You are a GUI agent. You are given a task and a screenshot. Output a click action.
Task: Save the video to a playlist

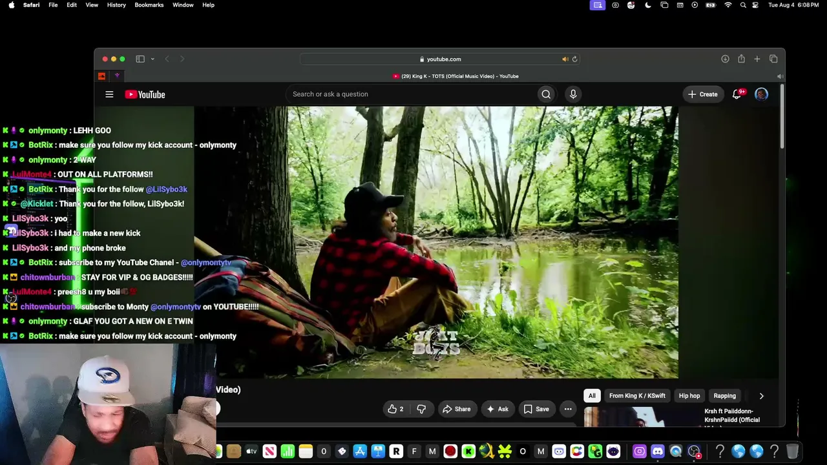[x=536, y=409]
